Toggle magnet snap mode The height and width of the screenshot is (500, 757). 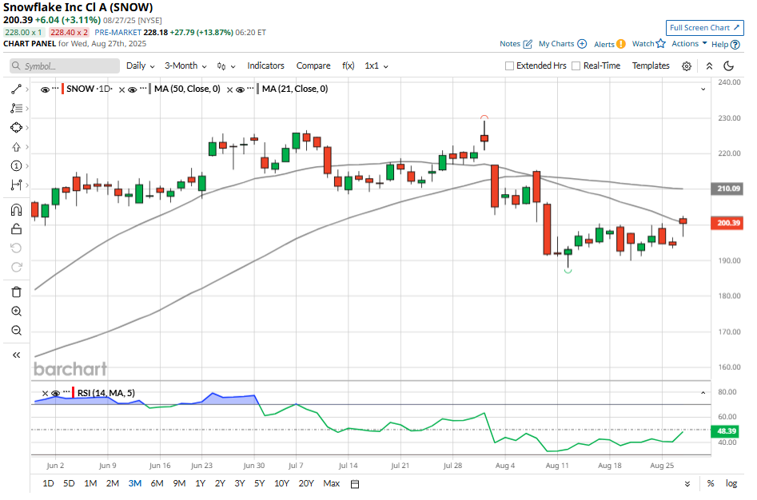[x=16, y=210]
